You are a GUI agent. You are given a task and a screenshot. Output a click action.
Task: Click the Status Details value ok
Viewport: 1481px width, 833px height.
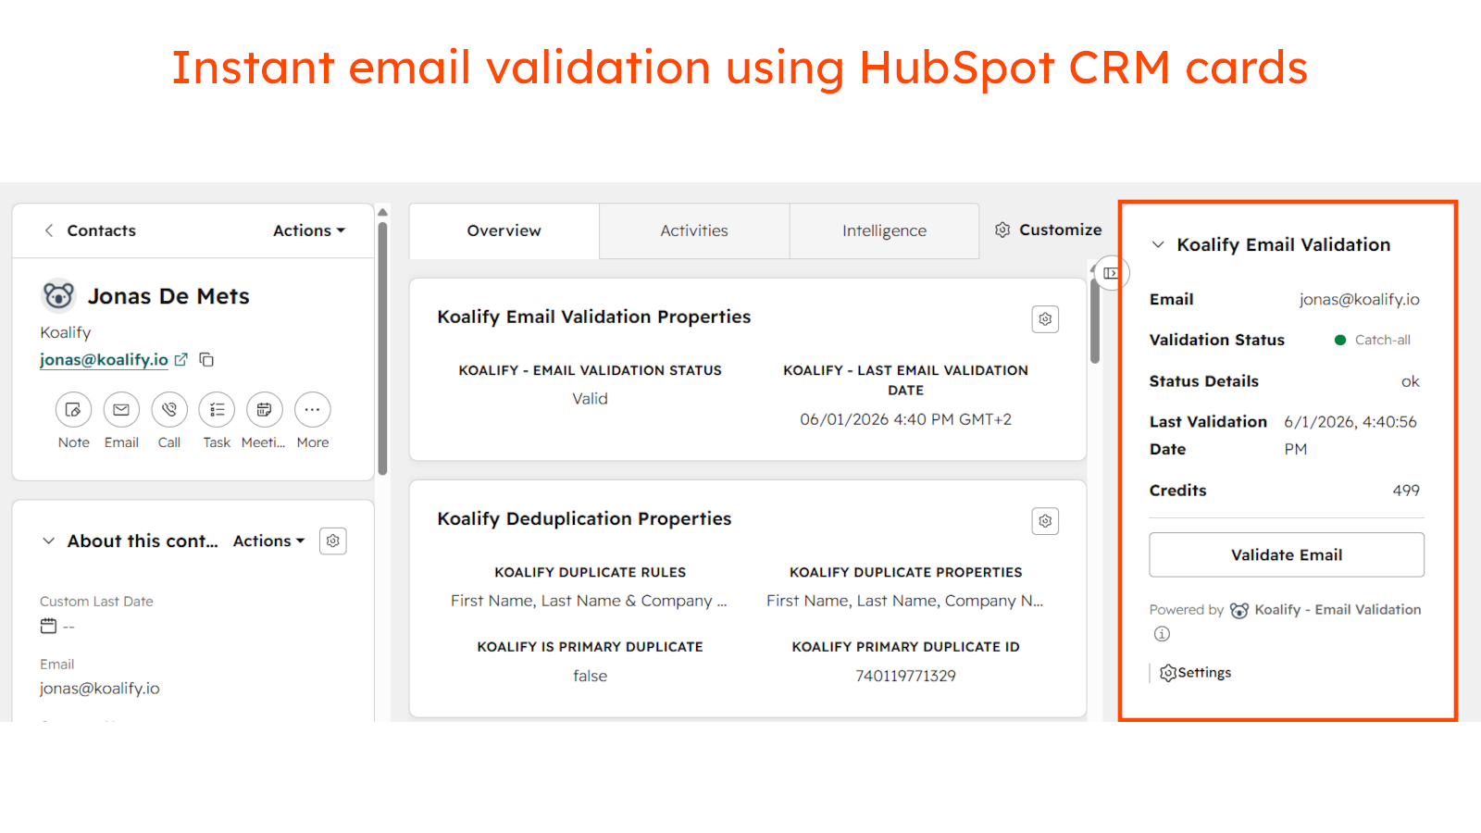pyautogui.click(x=1411, y=381)
